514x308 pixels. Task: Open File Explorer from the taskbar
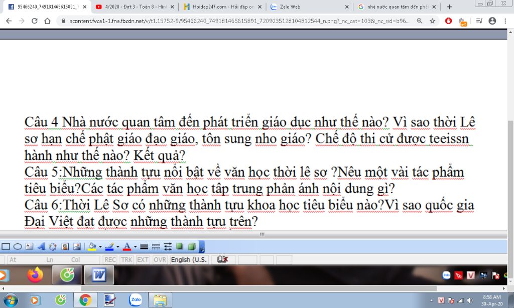pos(160,300)
